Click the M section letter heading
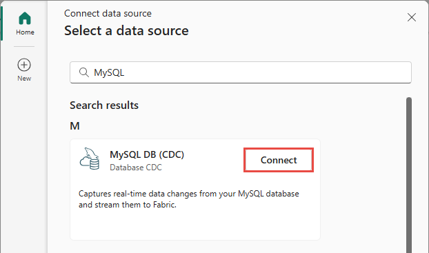 (x=74, y=126)
